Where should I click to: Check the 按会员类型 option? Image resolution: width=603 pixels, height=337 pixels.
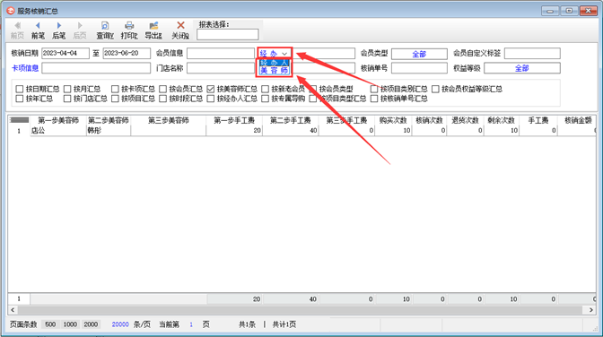click(312, 89)
